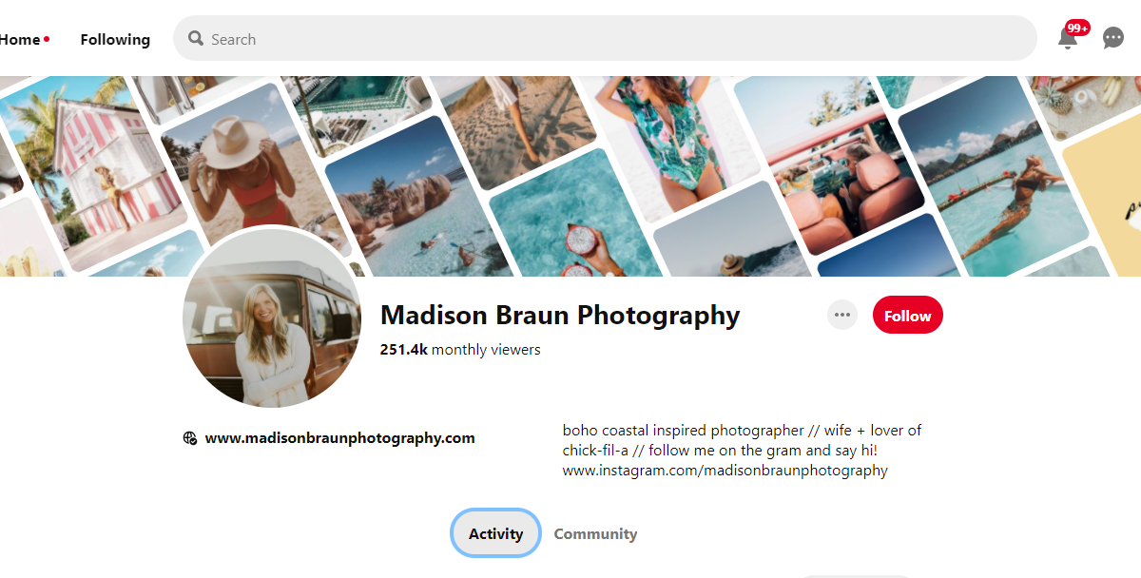Go to the Home tab
Image resolution: width=1141 pixels, height=578 pixels.
pyautogui.click(x=23, y=39)
